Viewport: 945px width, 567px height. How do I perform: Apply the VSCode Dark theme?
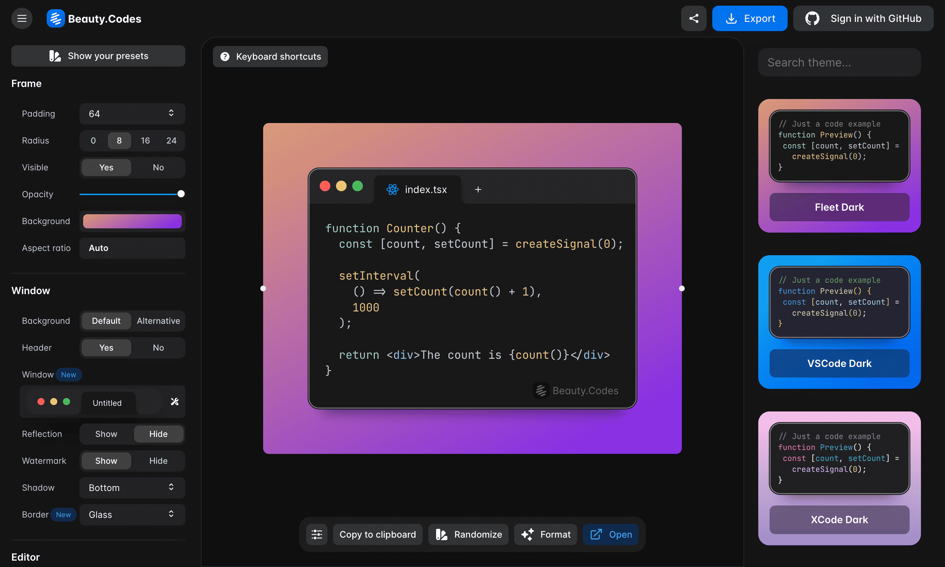coord(839,363)
